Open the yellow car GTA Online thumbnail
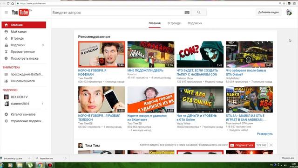The width and height of the screenshot is (298, 168). [x=249, y=54]
